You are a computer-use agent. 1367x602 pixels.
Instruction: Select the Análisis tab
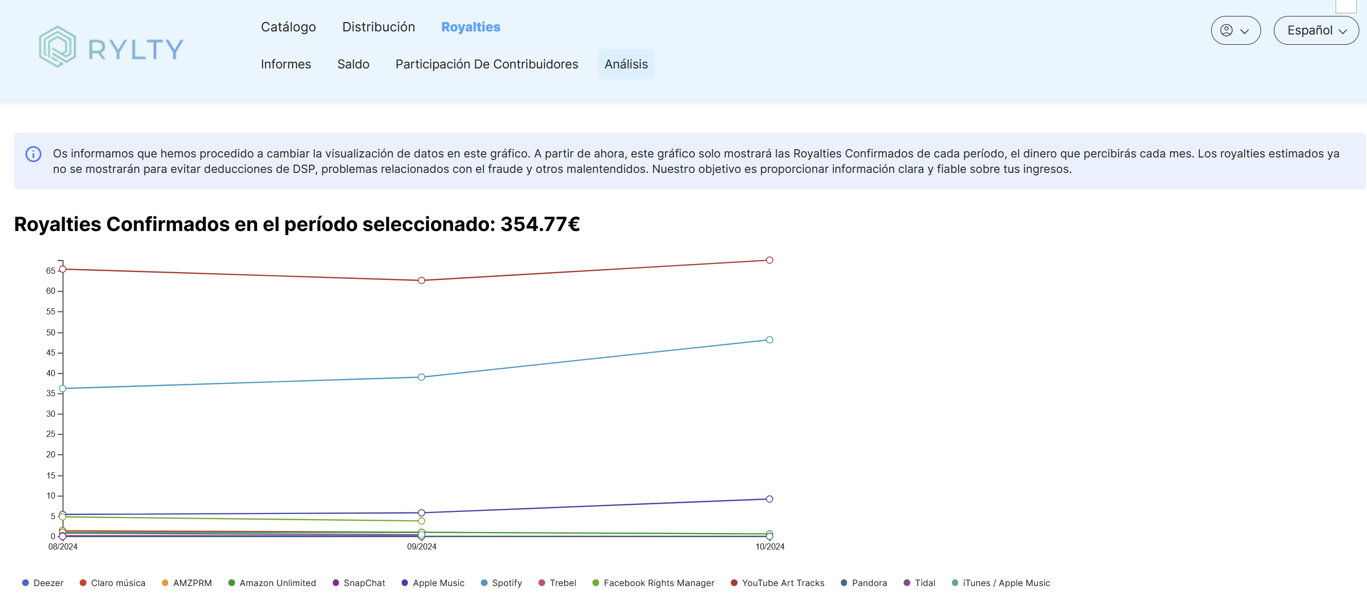point(626,64)
